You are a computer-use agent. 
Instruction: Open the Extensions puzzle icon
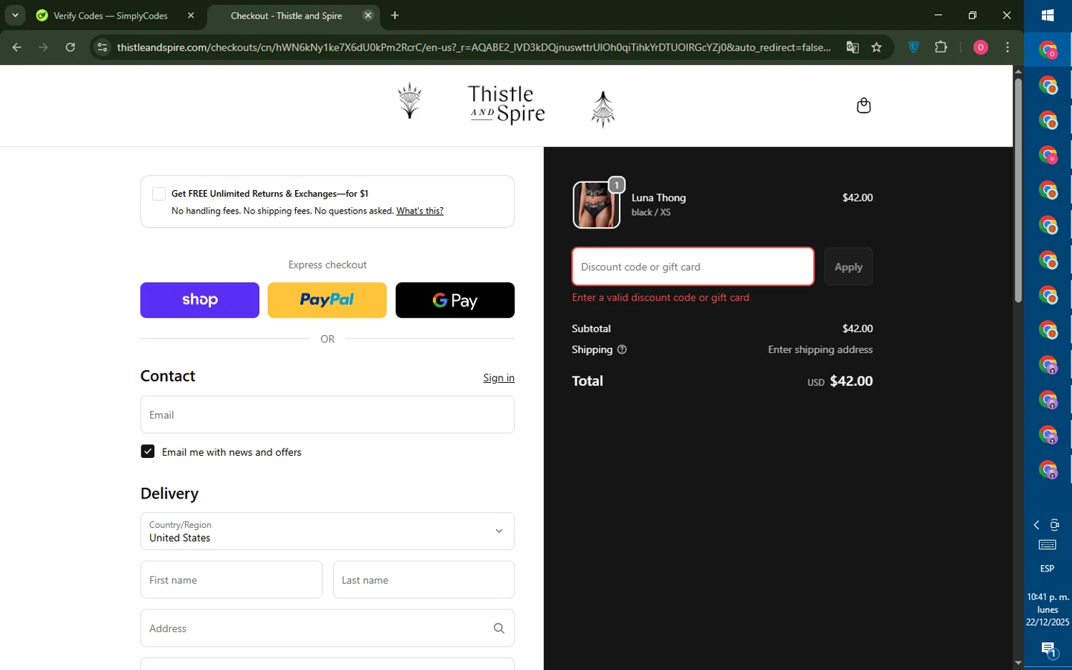click(941, 47)
